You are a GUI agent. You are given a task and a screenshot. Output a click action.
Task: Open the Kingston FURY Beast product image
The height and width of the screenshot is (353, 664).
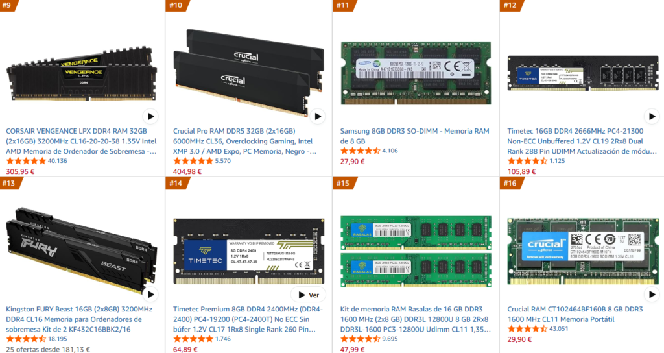pos(81,250)
